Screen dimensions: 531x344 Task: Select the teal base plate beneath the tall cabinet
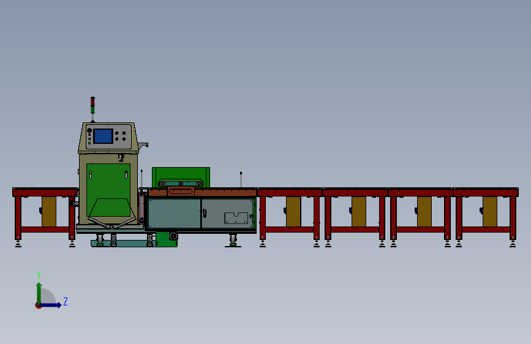[x=124, y=243]
